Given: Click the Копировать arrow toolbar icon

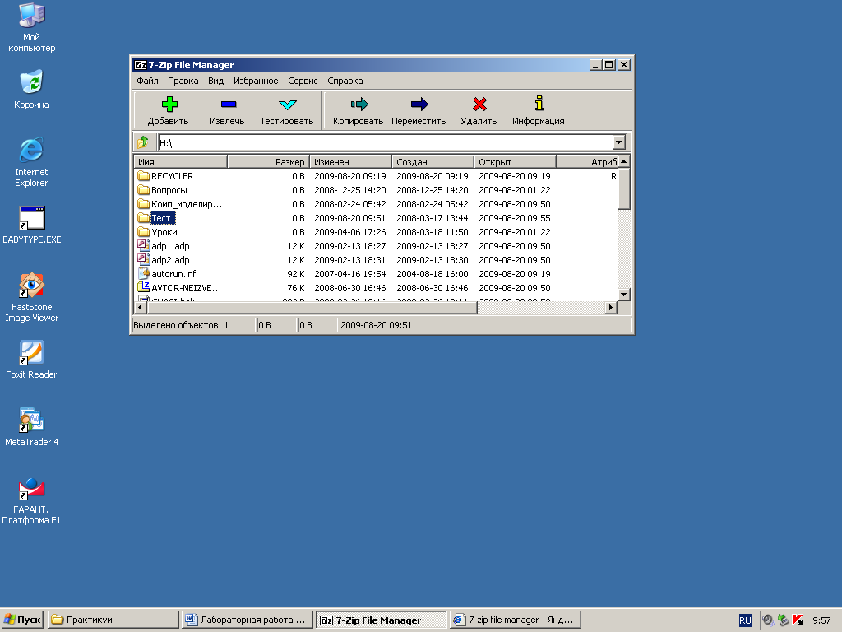Looking at the screenshot, I should point(359,105).
